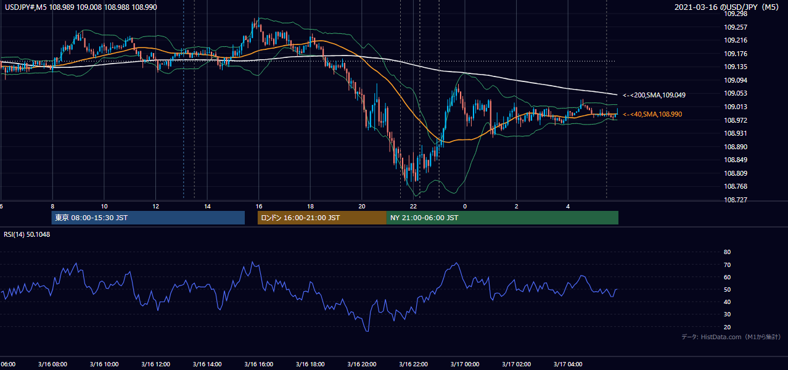The width and height of the screenshot is (788, 370).
Task: Click the bottom axis label 3/16 18:00
Action: click(x=310, y=364)
